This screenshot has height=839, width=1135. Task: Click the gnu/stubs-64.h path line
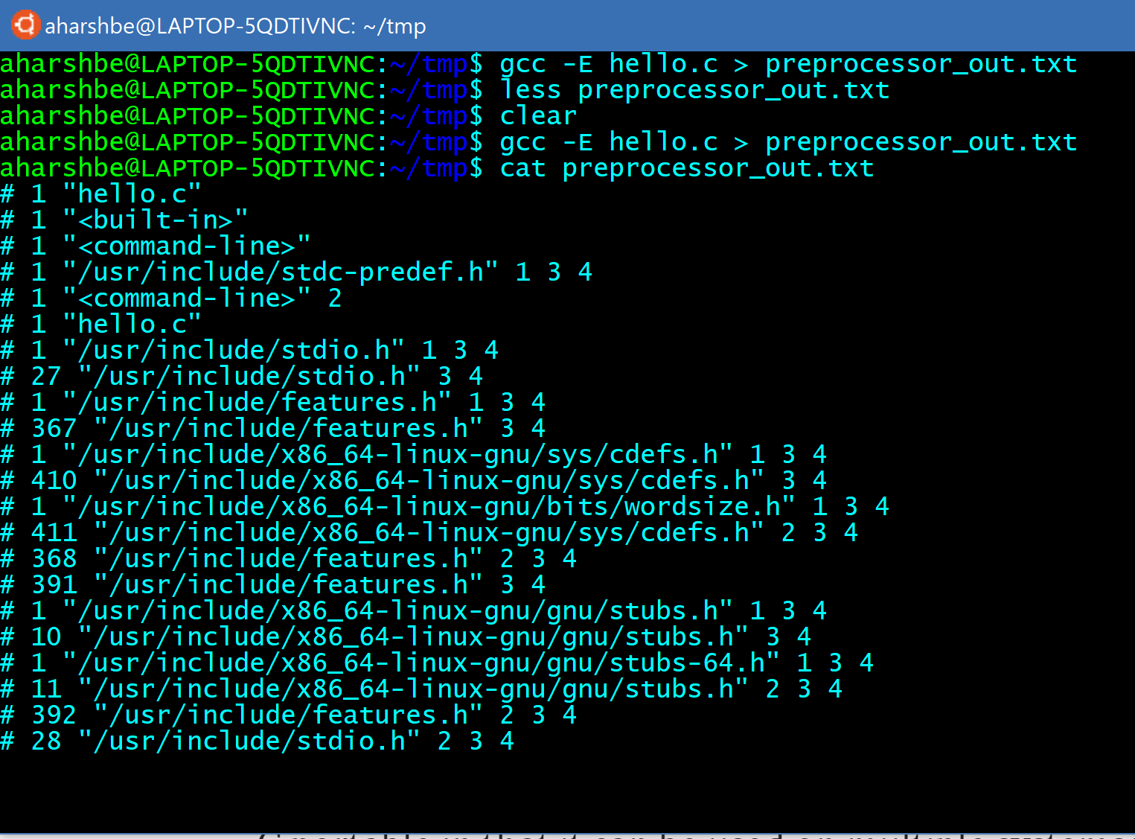[x=437, y=663]
